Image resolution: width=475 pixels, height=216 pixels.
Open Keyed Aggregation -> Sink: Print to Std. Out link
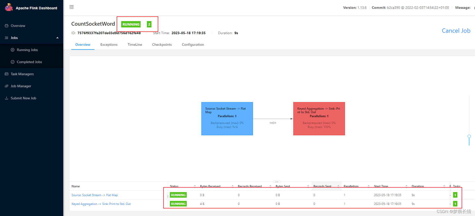click(x=101, y=204)
